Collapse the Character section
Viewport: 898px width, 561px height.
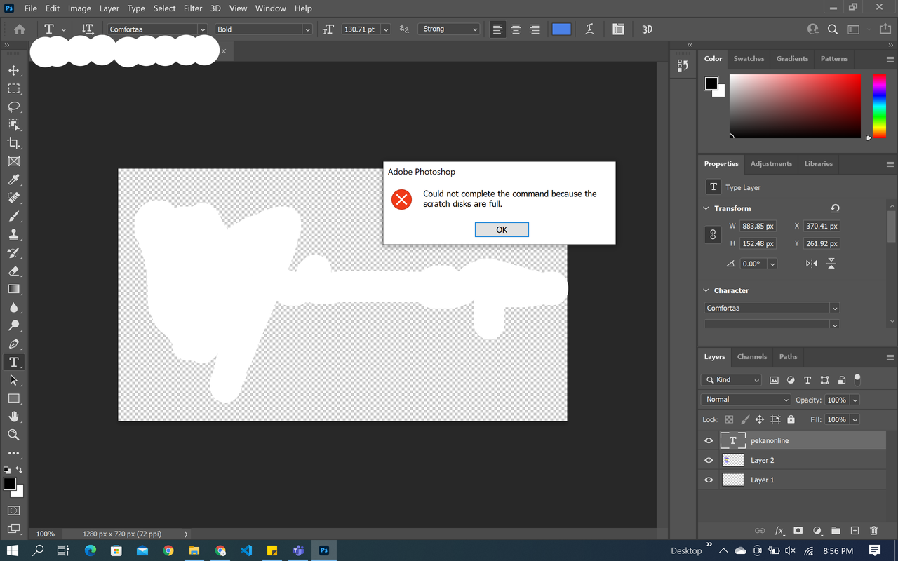click(706, 290)
